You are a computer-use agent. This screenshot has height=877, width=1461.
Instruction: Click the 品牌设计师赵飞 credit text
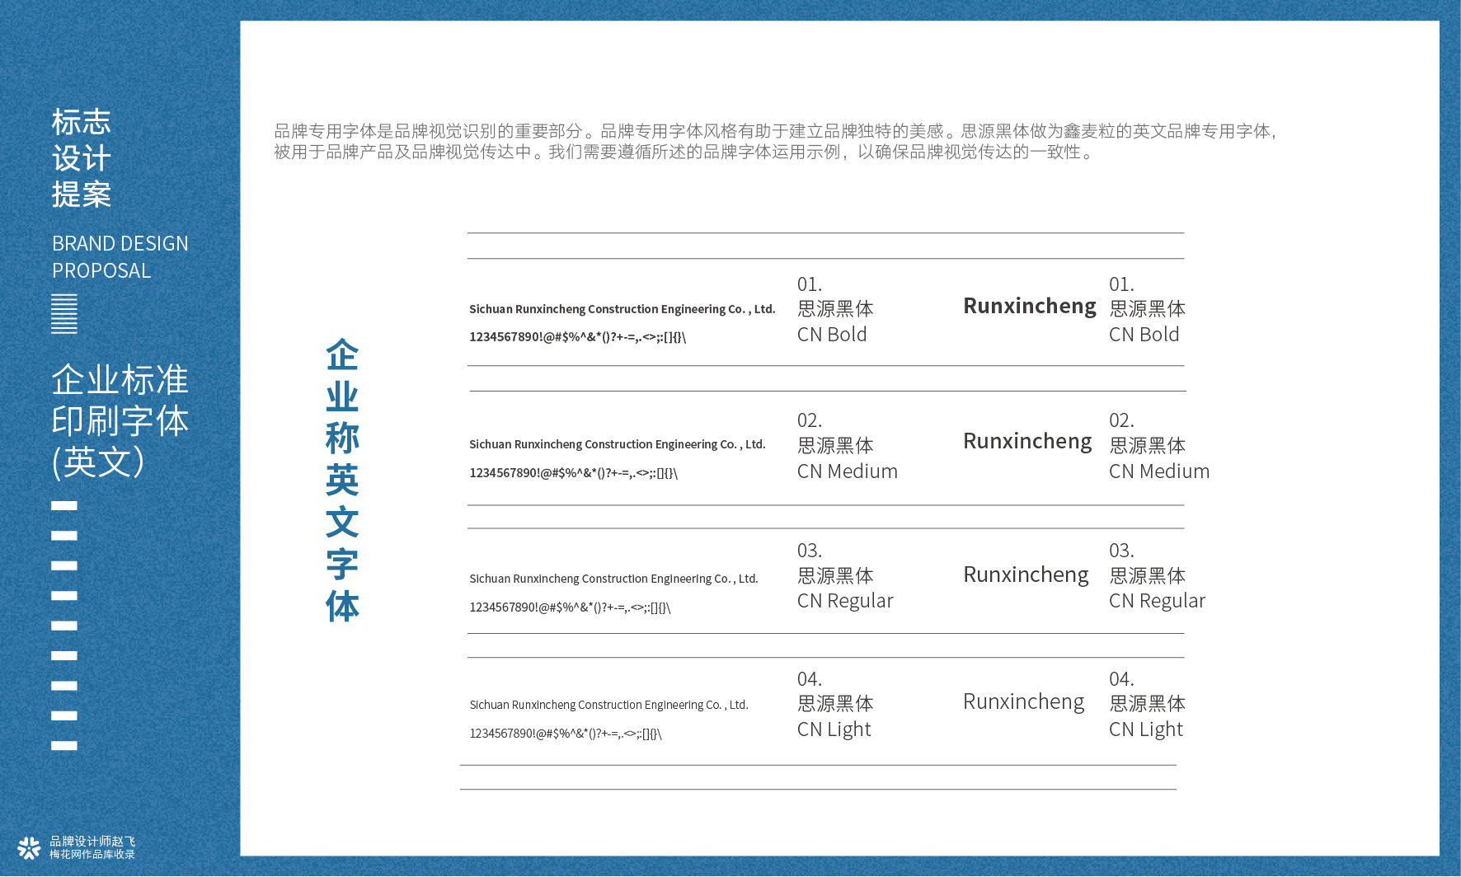pos(92,842)
